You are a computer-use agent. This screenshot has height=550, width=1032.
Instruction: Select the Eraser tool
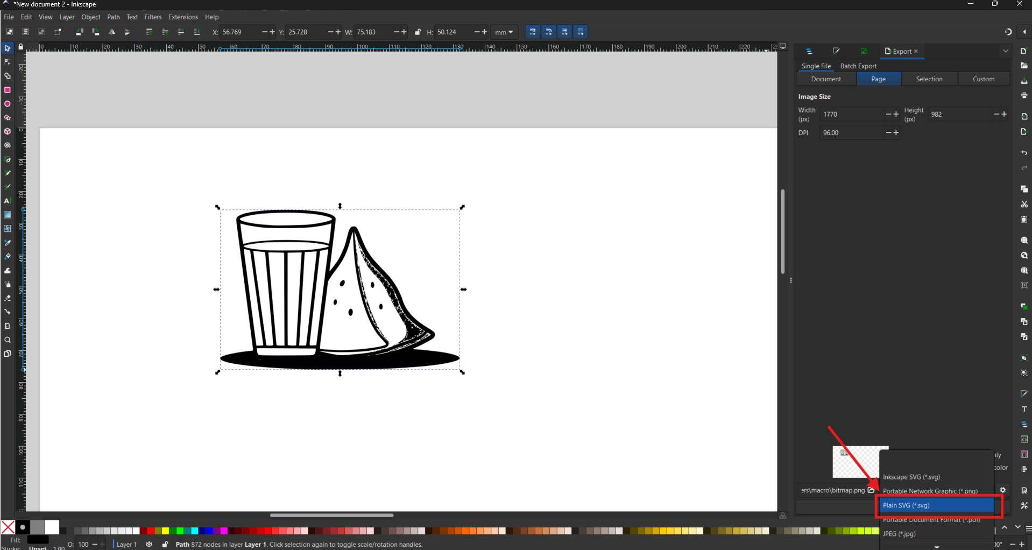[x=8, y=298]
